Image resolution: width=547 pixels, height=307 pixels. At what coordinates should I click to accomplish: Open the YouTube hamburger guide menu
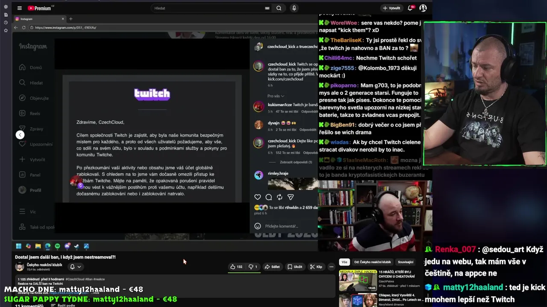[x=19, y=8]
